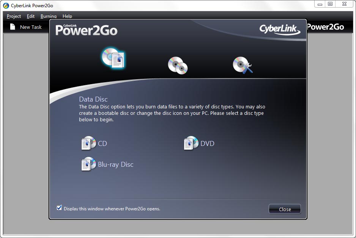The image size is (356, 238).
Task: Select the Data Disc task icon
Action: coord(113,58)
